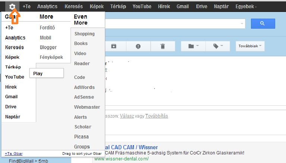Viewport: 286px width, 163px height.
Task: Choose Mobil in the More column
Action: [45, 38]
